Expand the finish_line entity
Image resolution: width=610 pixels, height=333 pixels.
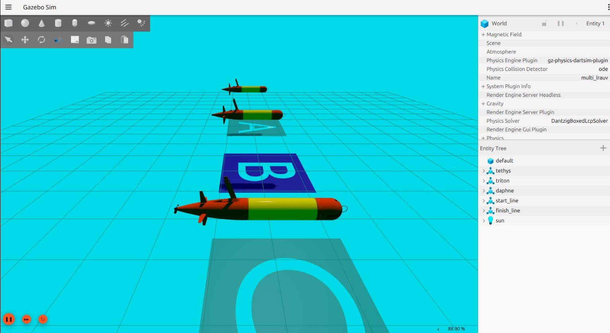(483, 211)
